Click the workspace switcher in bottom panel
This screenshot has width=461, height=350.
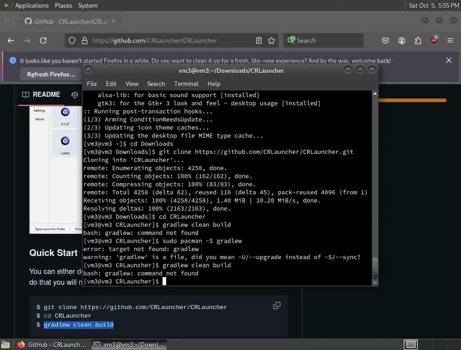pyautogui.click(x=411, y=345)
